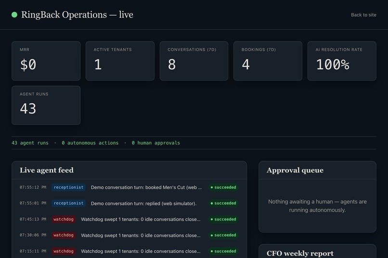Click the 07:30:06 PM timestamp
This screenshot has width=388, height=258.
click(33, 235)
